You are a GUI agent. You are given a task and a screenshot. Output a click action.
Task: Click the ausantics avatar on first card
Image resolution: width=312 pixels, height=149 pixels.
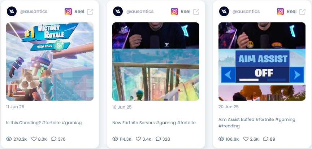coord(12,12)
